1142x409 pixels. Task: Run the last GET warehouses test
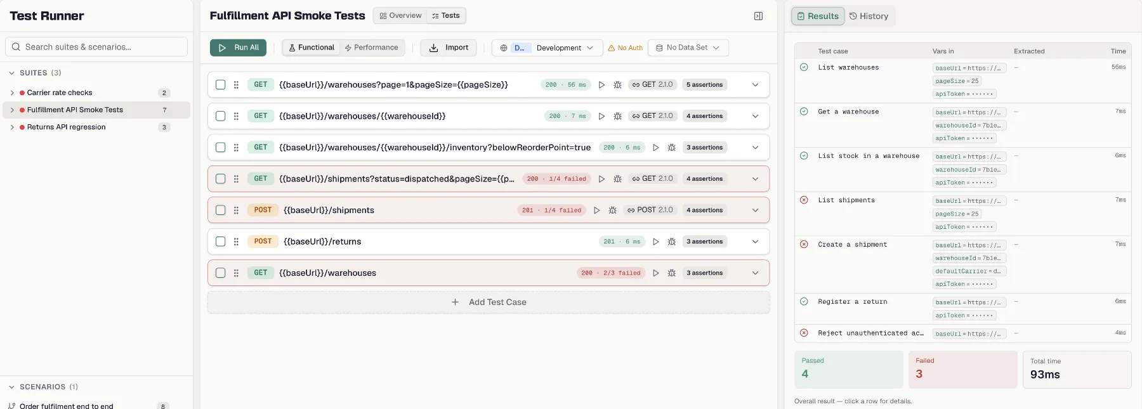[x=656, y=273]
